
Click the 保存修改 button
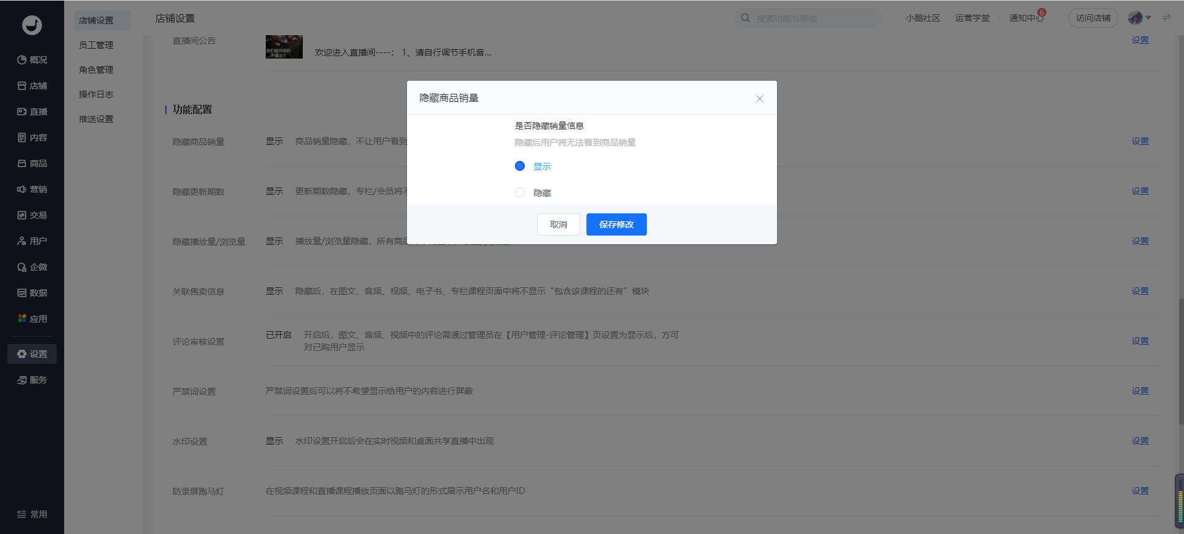617,224
